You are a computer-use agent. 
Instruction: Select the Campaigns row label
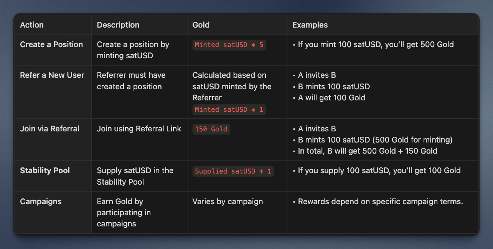coord(41,201)
